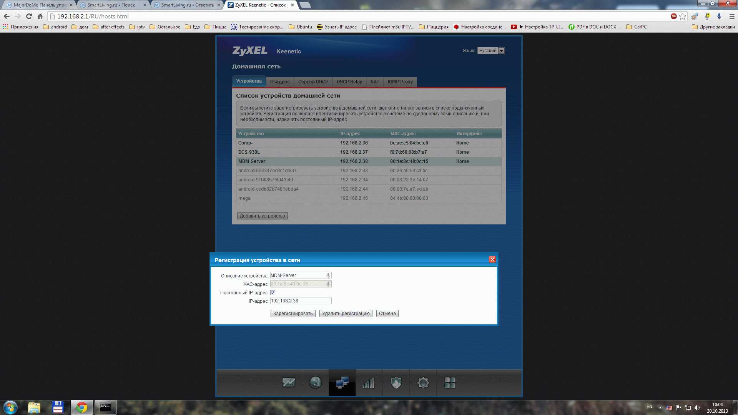The width and height of the screenshot is (738, 415).
Task: Open the Другие закладки bookmarks folder
Action: [x=713, y=27]
